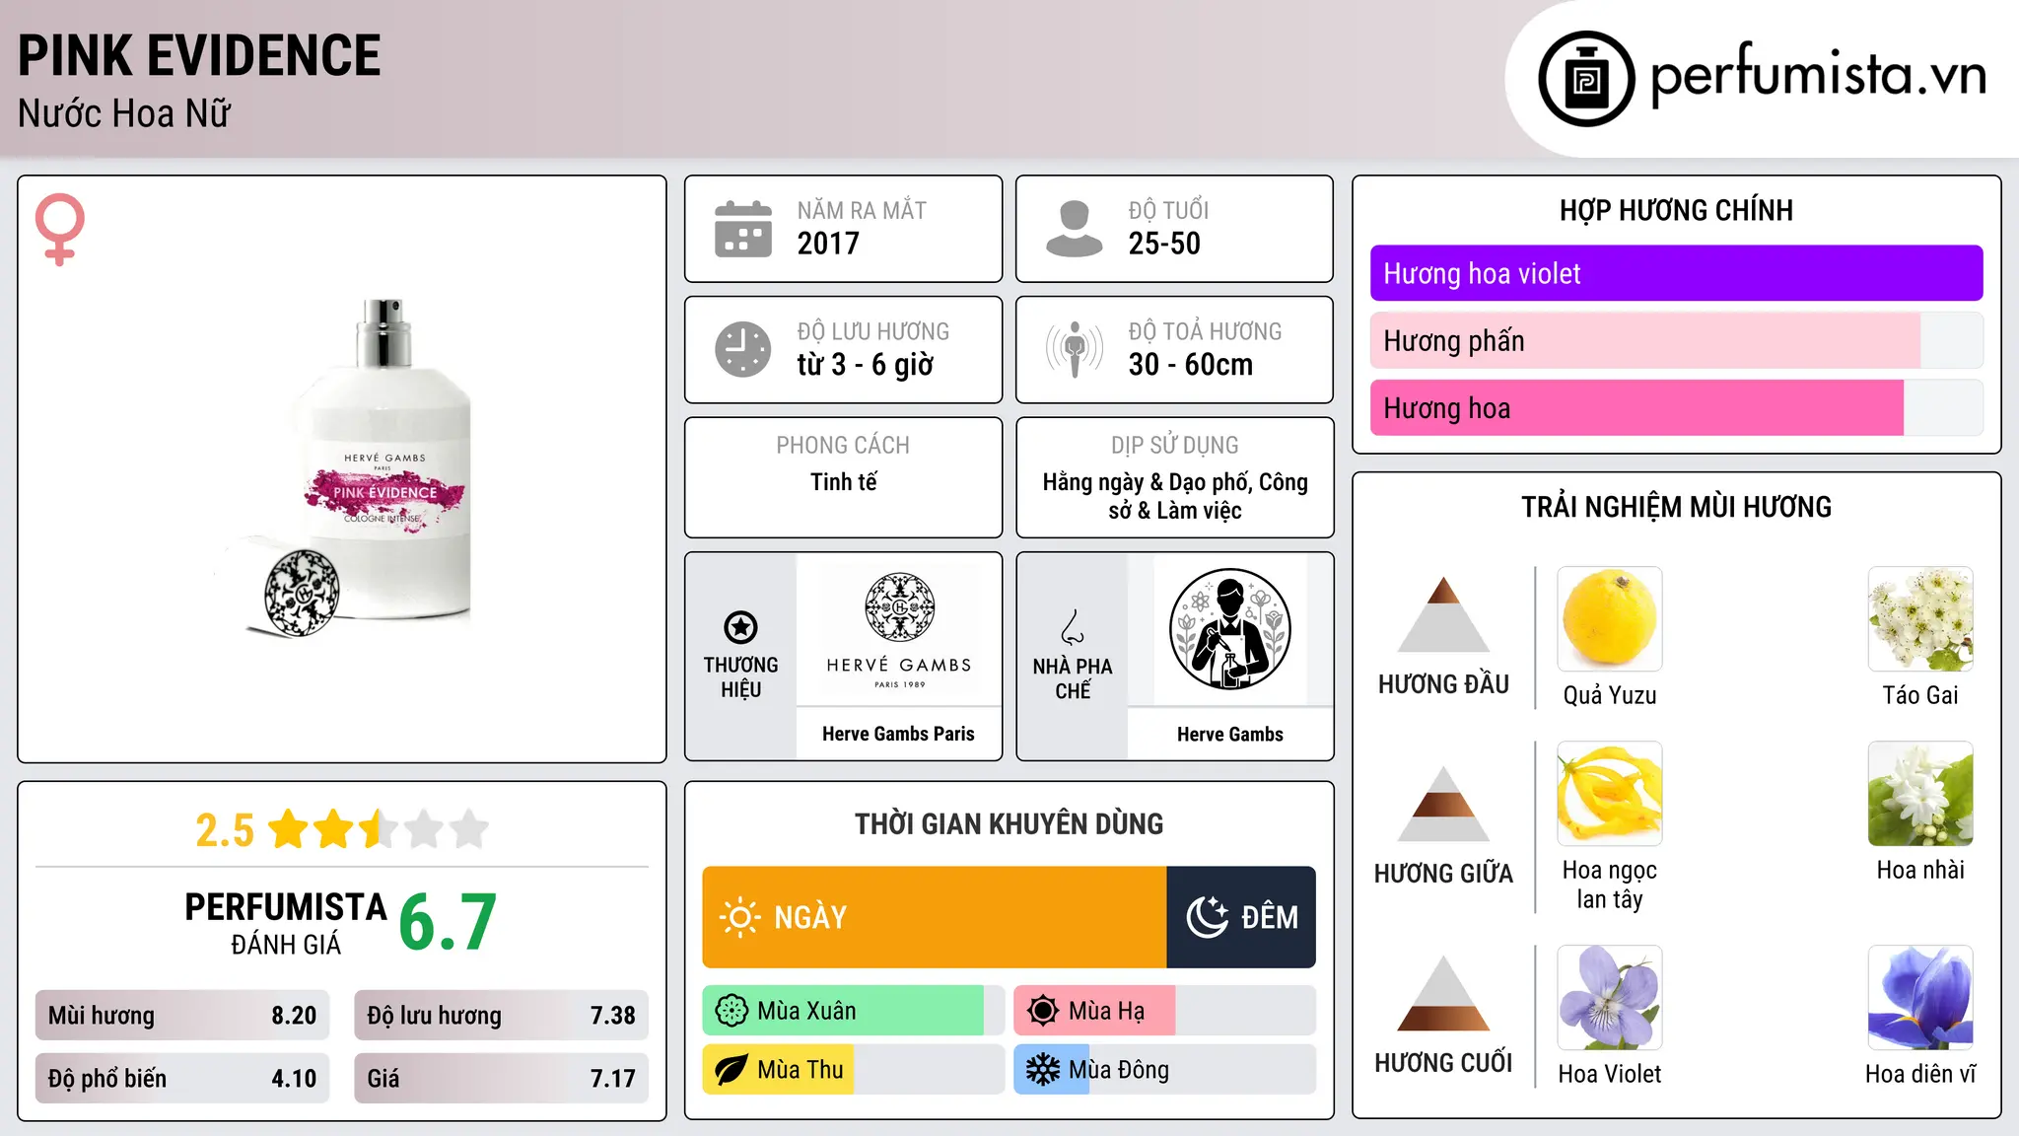The image size is (2019, 1136).
Task: Click the Giá score 7.17
Action: tap(613, 1079)
